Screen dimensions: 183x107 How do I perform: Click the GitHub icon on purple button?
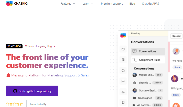(15, 91)
